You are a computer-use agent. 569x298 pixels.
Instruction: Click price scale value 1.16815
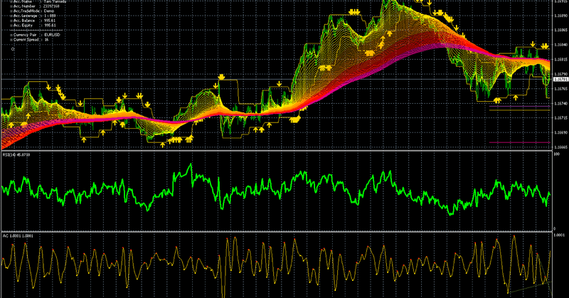[561, 60]
